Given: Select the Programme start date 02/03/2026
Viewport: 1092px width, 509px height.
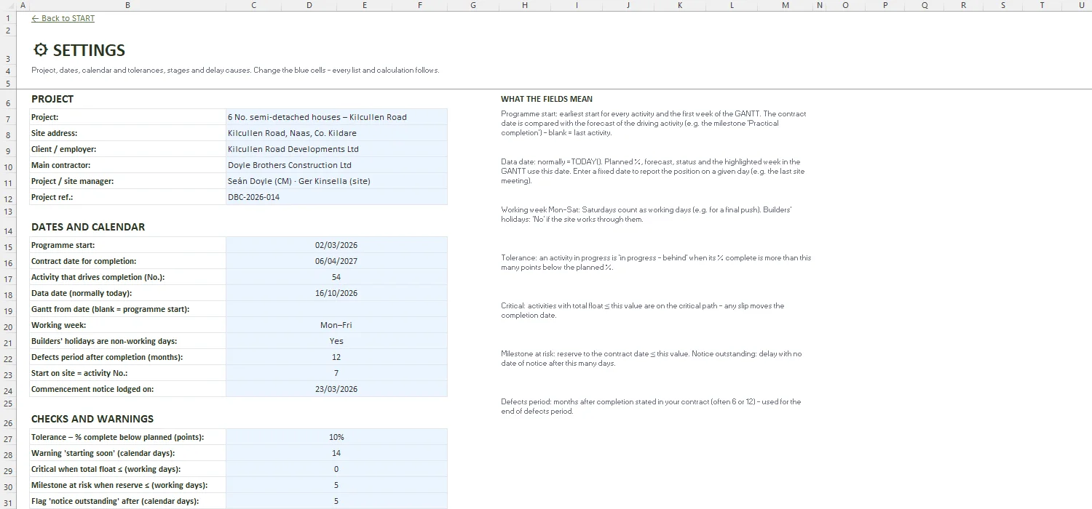Looking at the screenshot, I should [336, 245].
